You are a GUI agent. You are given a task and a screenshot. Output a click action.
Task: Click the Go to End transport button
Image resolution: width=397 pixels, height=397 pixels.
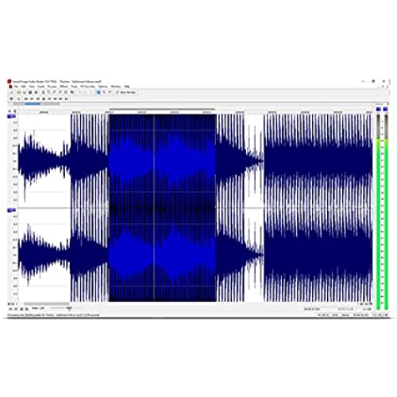[x=66, y=98]
